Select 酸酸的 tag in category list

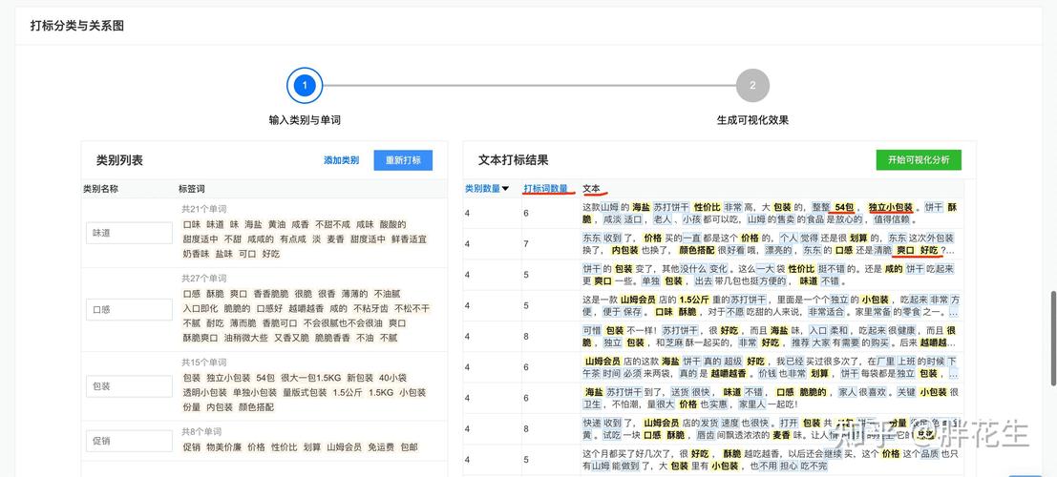tap(393, 224)
